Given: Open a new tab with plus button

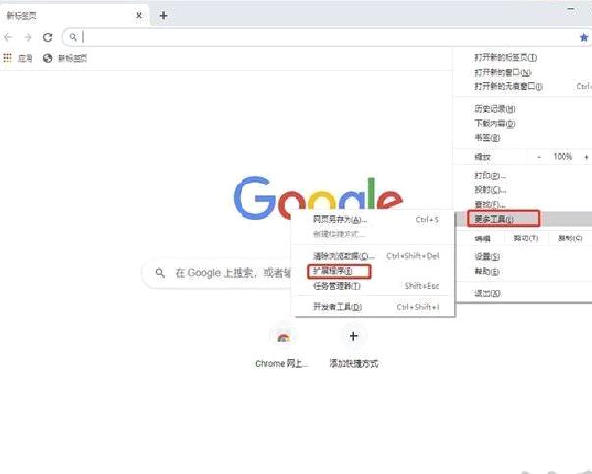Looking at the screenshot, I should [163, 16].
